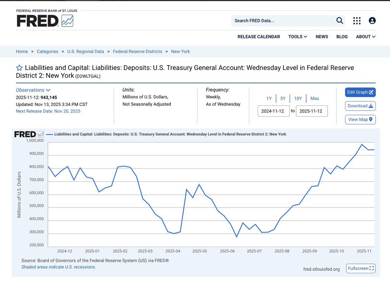The width and height of the screenshot is (390, 281).
Task: Go to the NEWS section
Action: pos(322,37)
